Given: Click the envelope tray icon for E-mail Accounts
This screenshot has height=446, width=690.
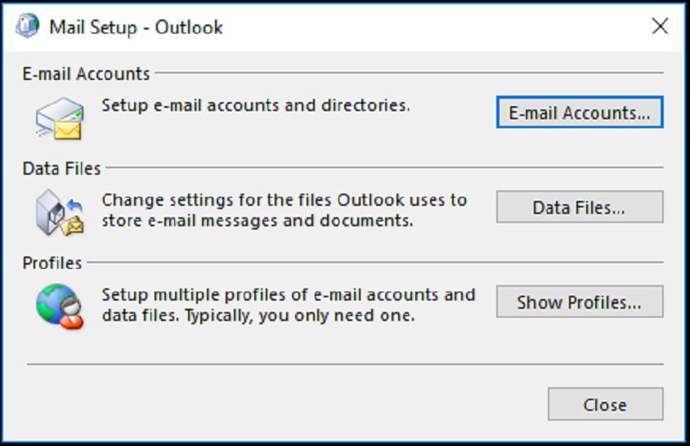Looking at the screenshot, I should [59, 118].
